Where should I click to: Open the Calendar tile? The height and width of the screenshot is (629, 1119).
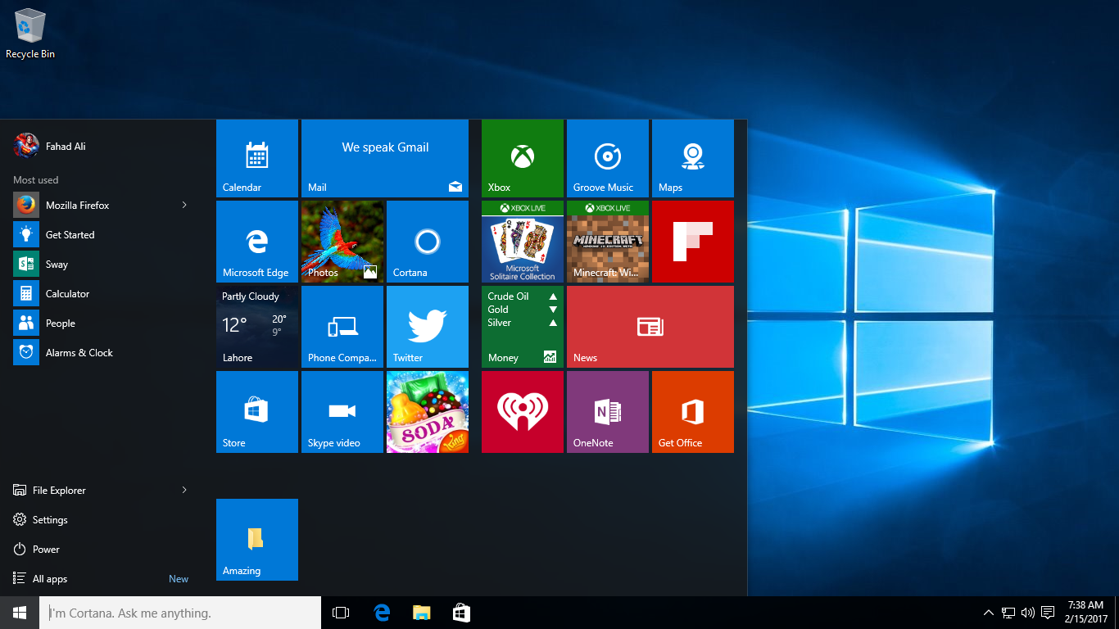click(257, 158)
